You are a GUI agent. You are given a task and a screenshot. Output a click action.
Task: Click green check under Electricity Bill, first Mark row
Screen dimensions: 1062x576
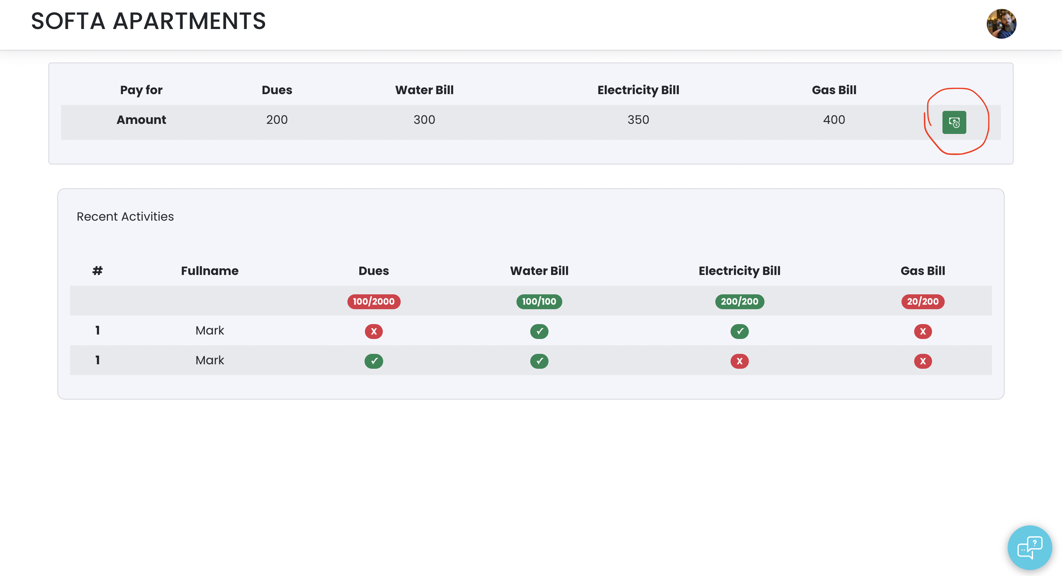click(x=739, y=331)
